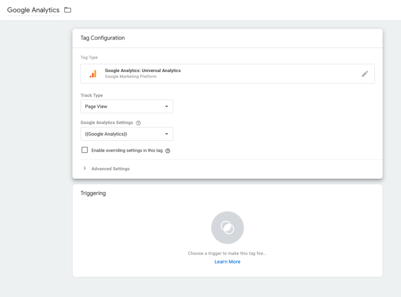Click the 'Google Marketing Platform' subtitle
Viewport: 401px width, 297px height.
[x=131, y=77]
